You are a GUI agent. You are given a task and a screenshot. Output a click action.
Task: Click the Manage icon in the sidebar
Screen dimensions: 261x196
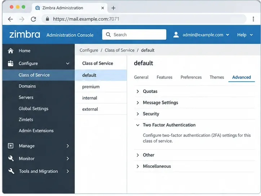tap(10, 146)
